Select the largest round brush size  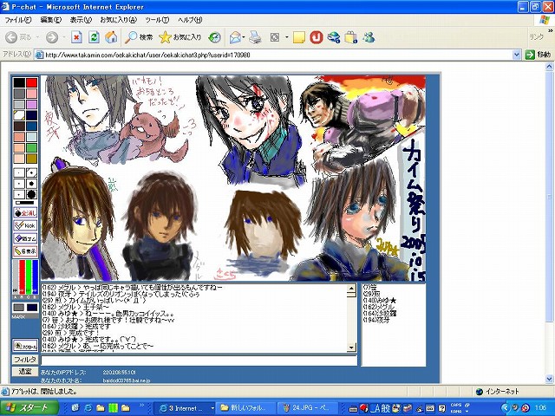pos(31,194)
